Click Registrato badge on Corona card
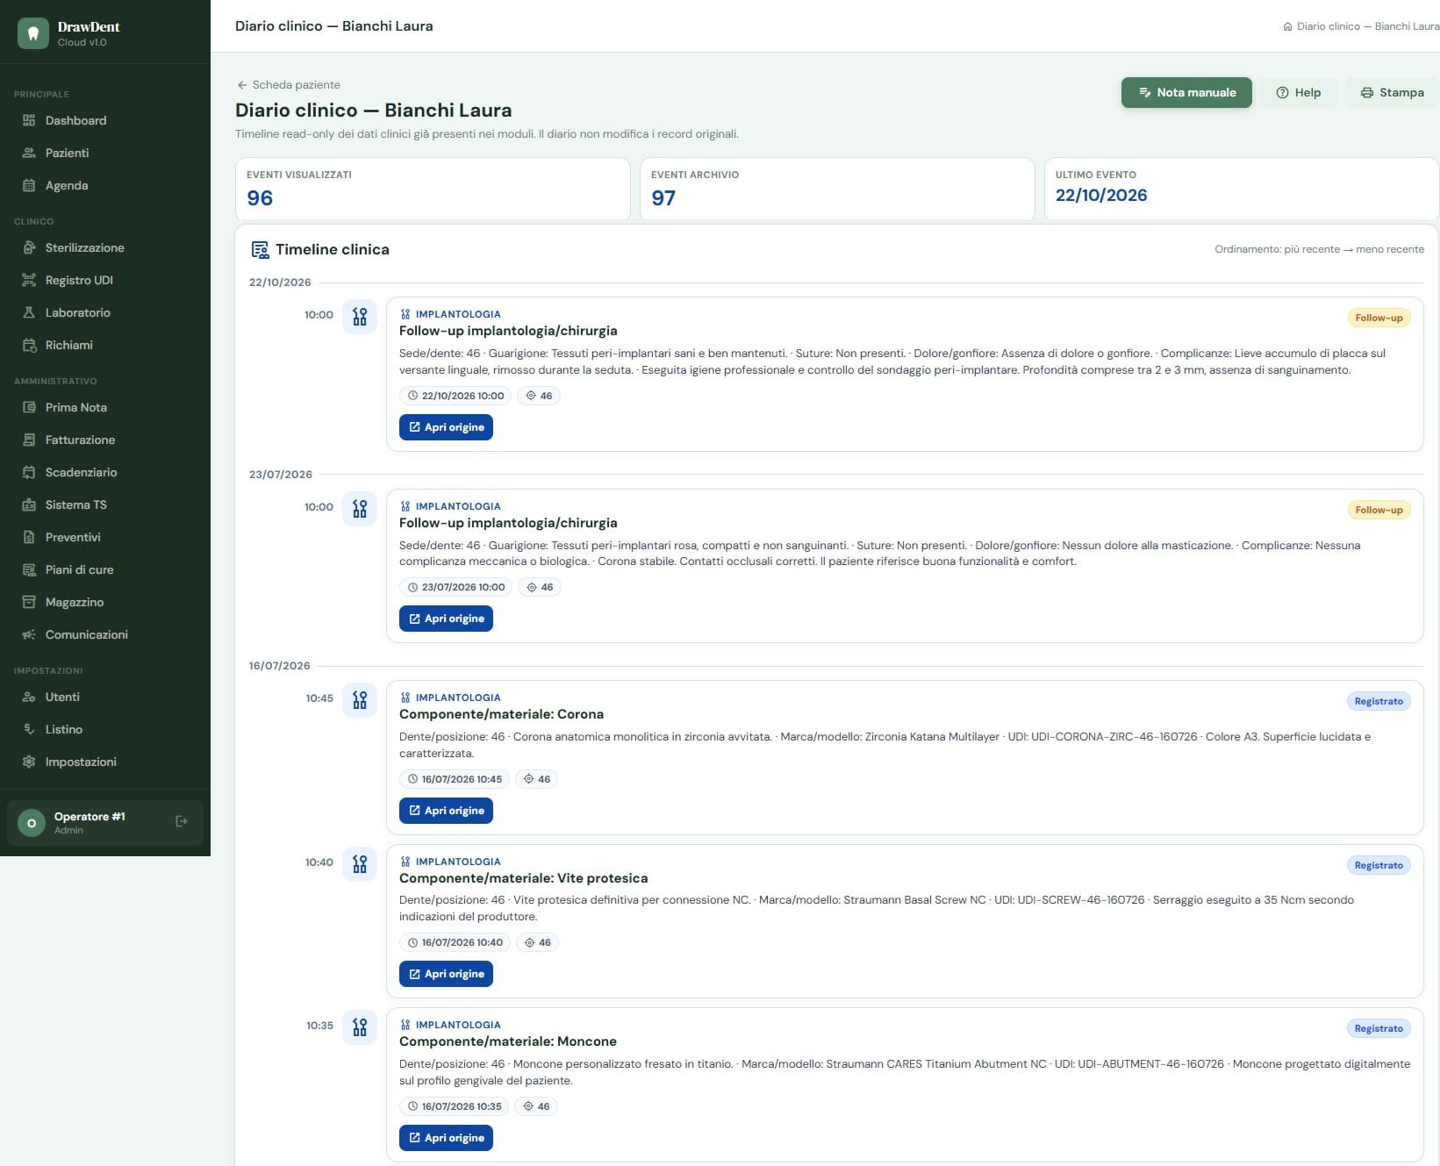This screenshot has height=1166, width=1440. [1379, 701]
